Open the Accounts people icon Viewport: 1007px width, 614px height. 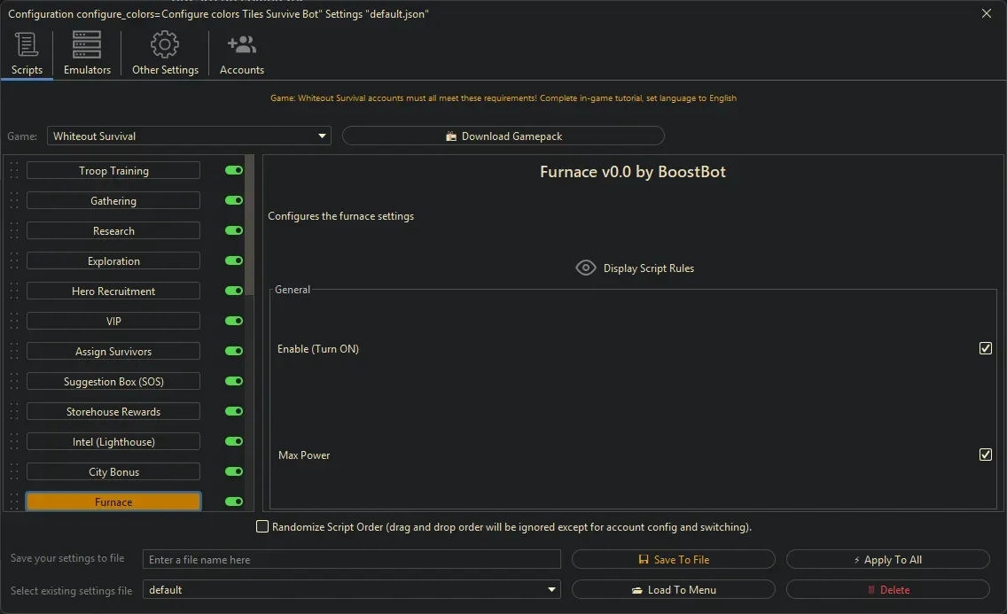pyautogui.click(x=241, y=44)
